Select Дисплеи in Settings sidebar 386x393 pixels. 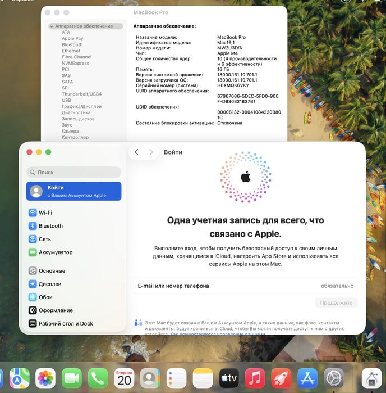point(73,284)
